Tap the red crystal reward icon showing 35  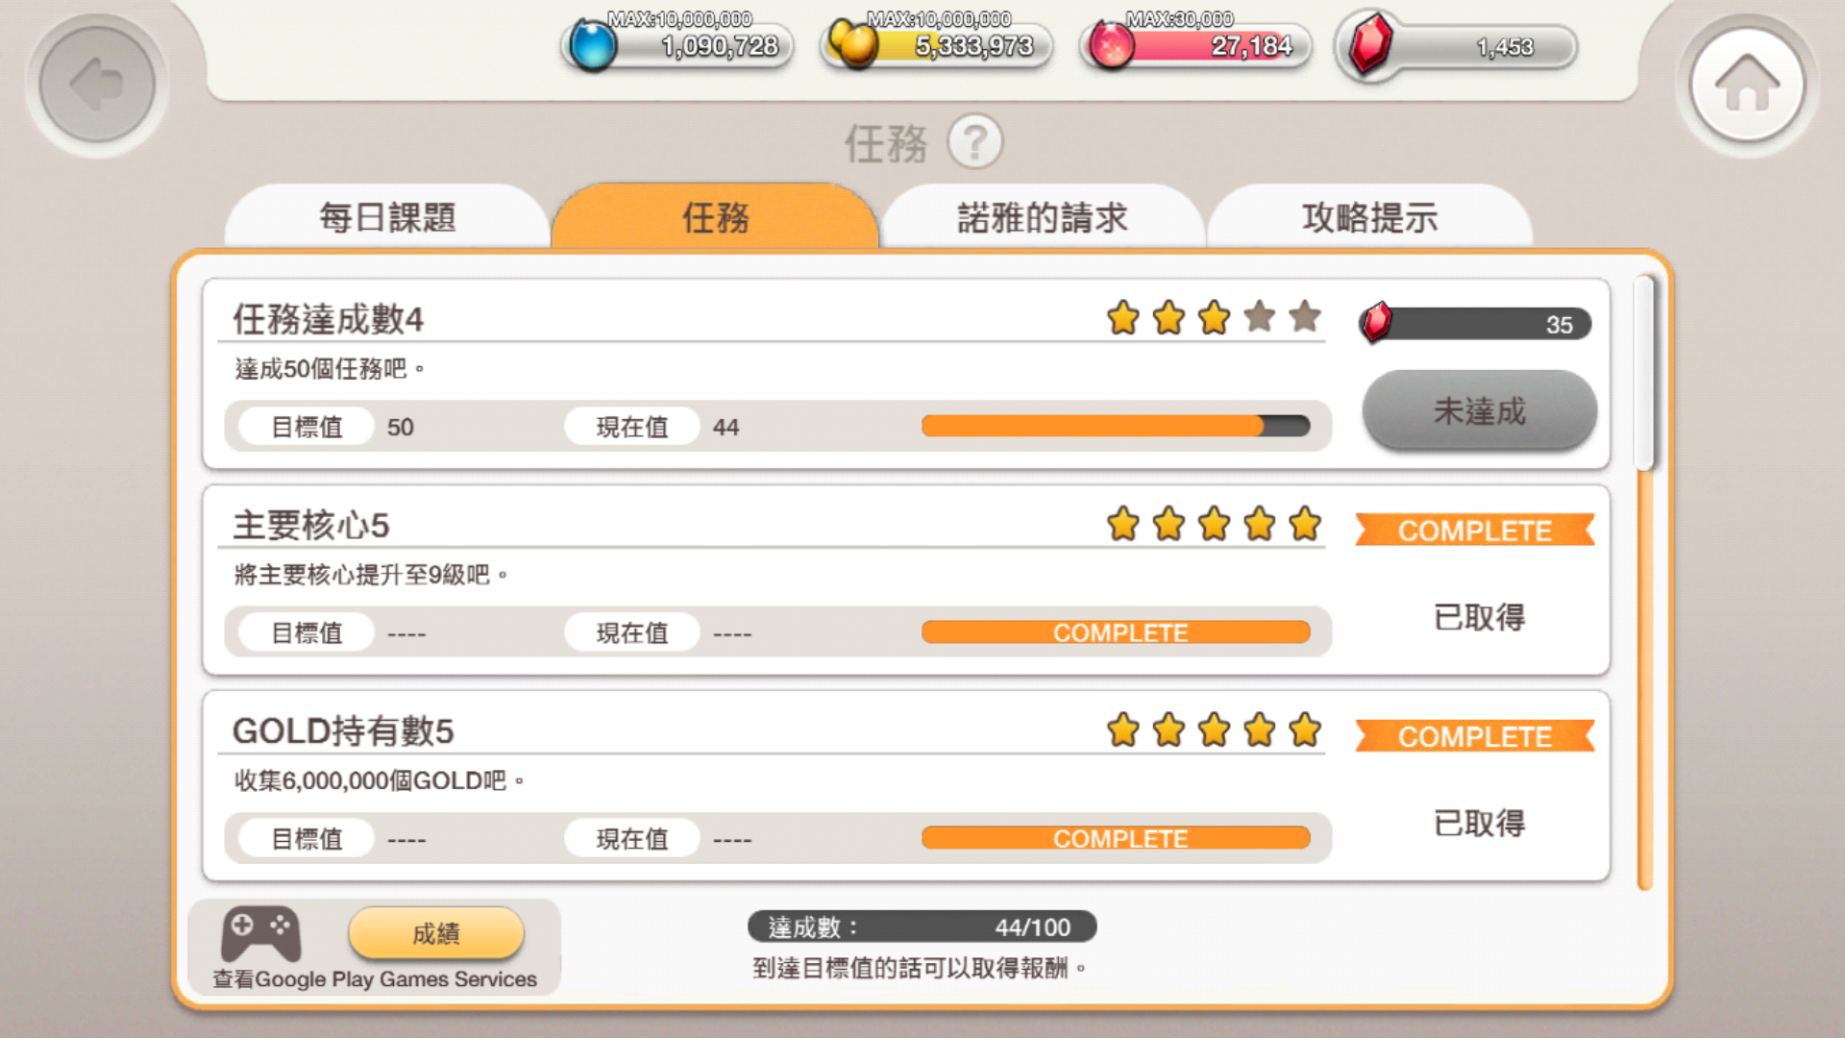(x=1376, y=322)
